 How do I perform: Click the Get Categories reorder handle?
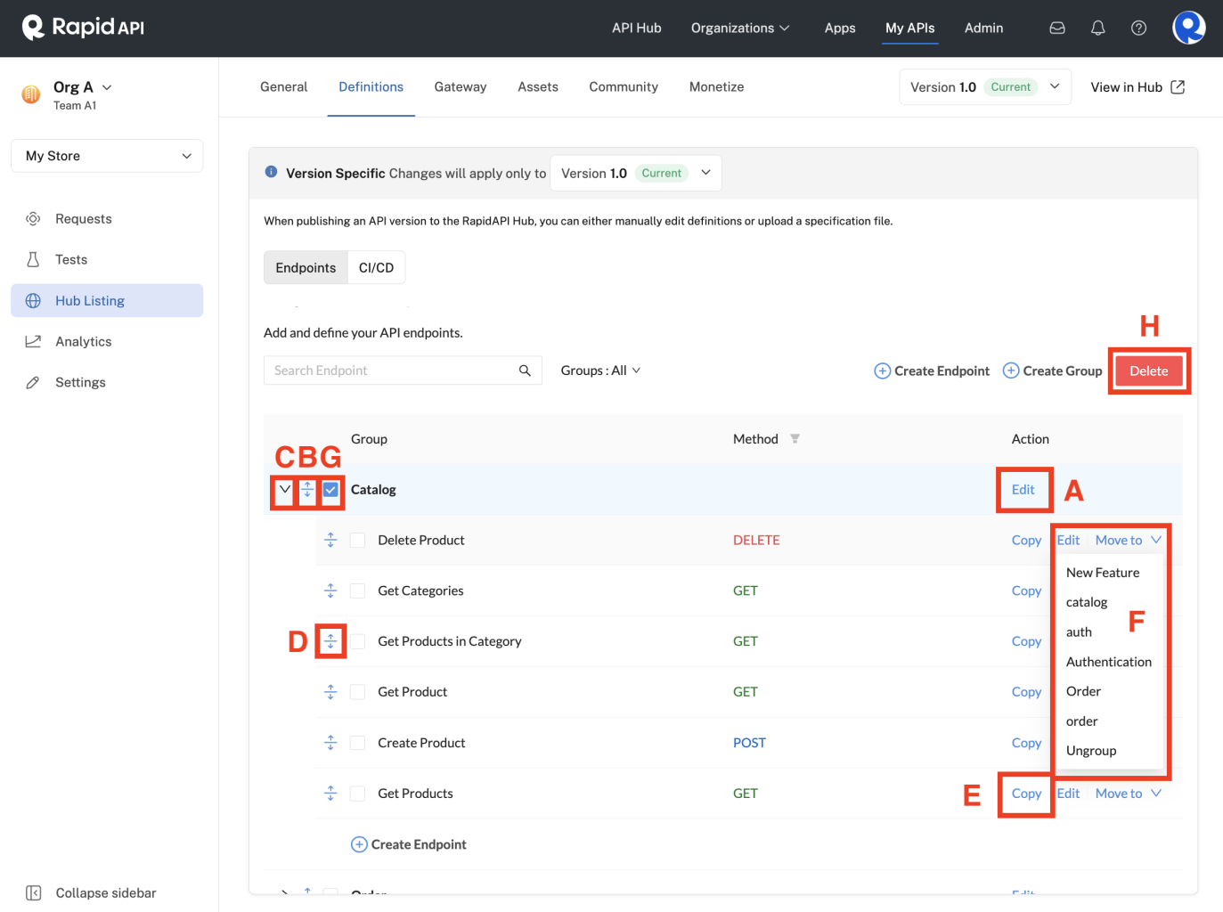point(330,591)
